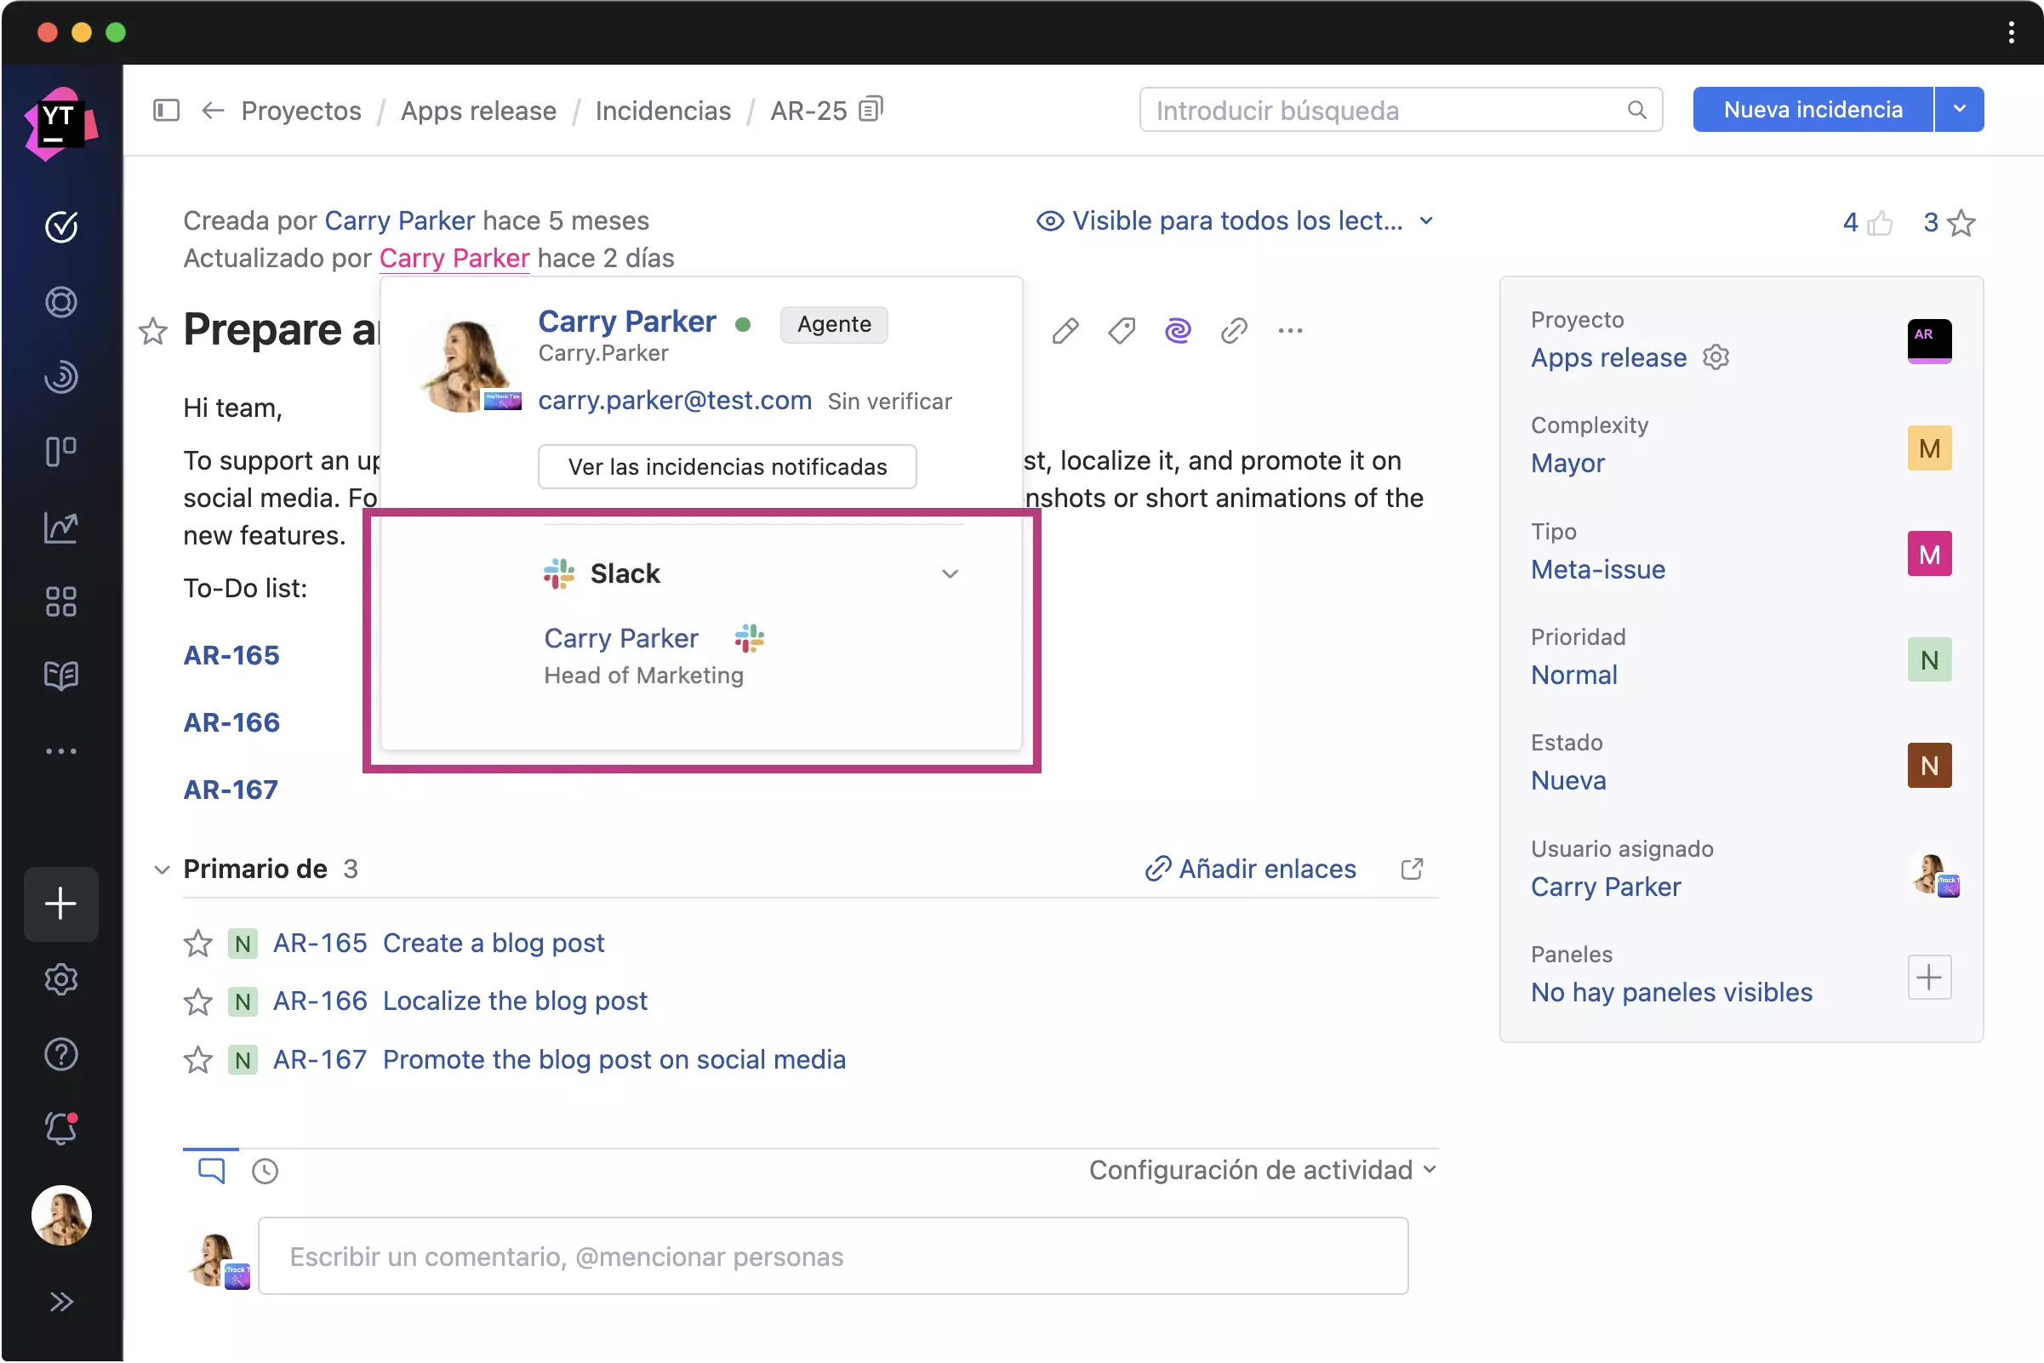Open Agile Boards icon in sidebar
2044x1363 pixels.
click(x=61, y=452)
